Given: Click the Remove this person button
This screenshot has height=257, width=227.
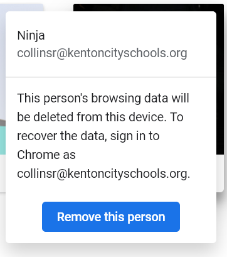Looking at the screenshot, I should [x=111, y=217].
